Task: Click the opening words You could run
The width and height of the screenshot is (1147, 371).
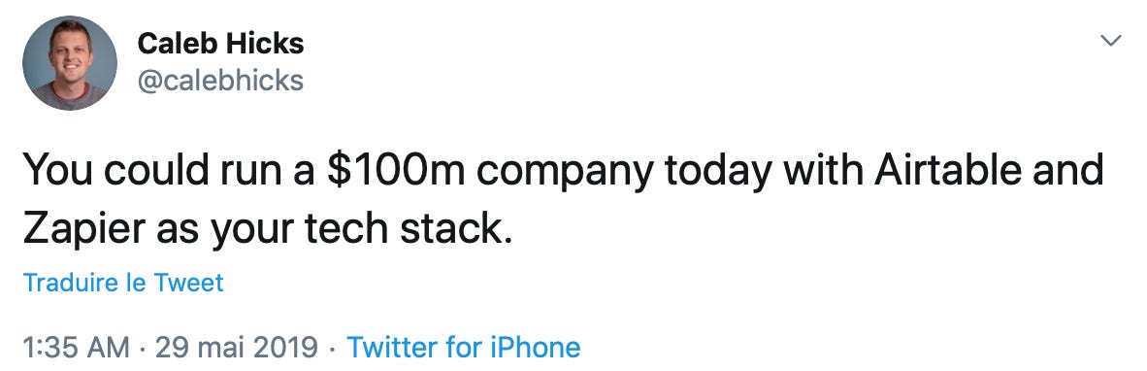Action: pyautogui.click(x=151, y=172)
